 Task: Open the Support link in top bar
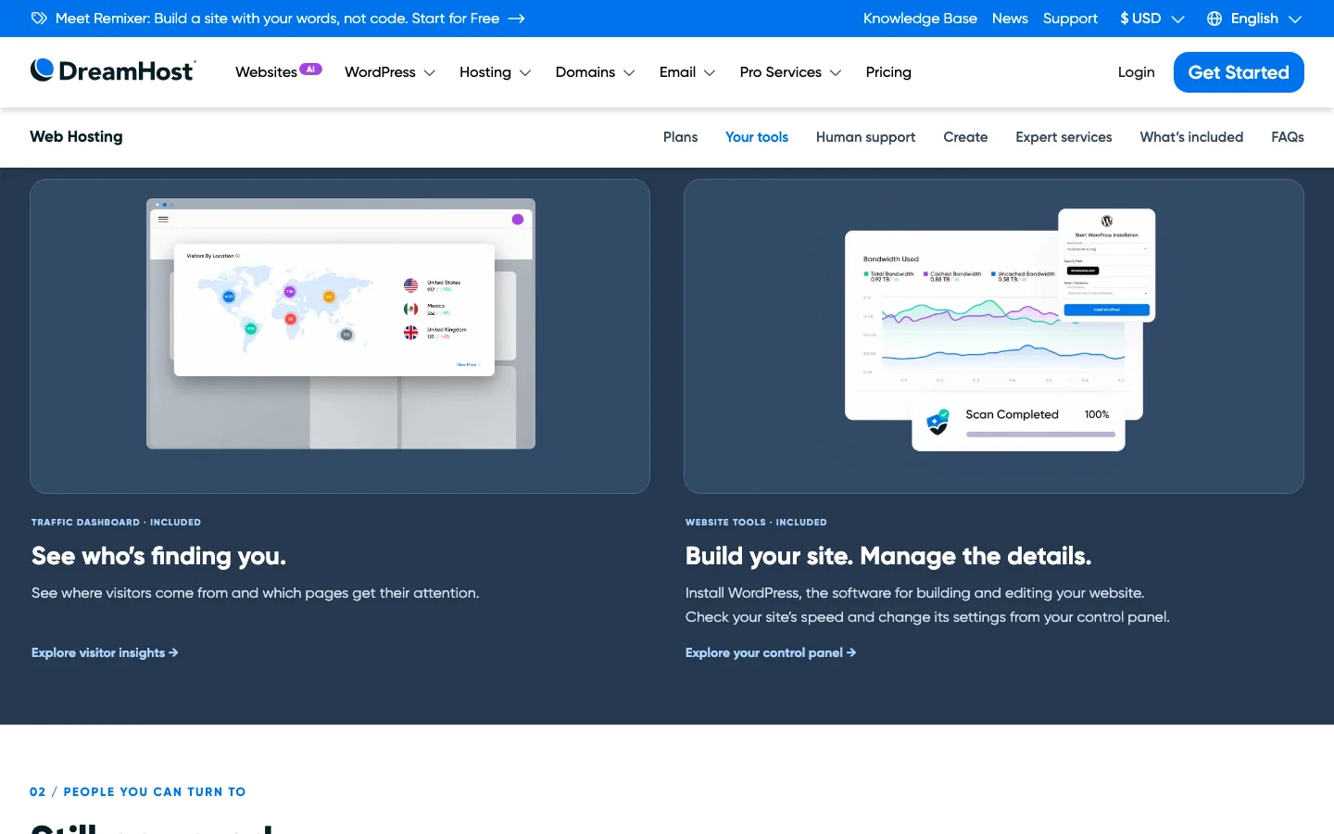point(1070,19)
